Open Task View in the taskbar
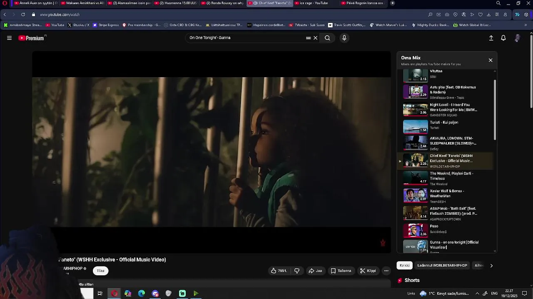Image resolution: width=533 pixels, height=299 pixels. click(100, 294)
